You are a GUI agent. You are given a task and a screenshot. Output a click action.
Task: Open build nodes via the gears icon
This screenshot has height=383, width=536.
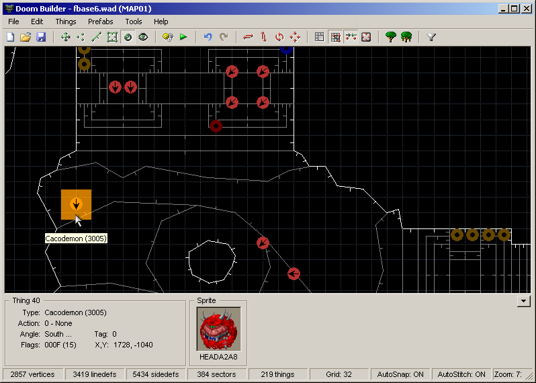168,37
